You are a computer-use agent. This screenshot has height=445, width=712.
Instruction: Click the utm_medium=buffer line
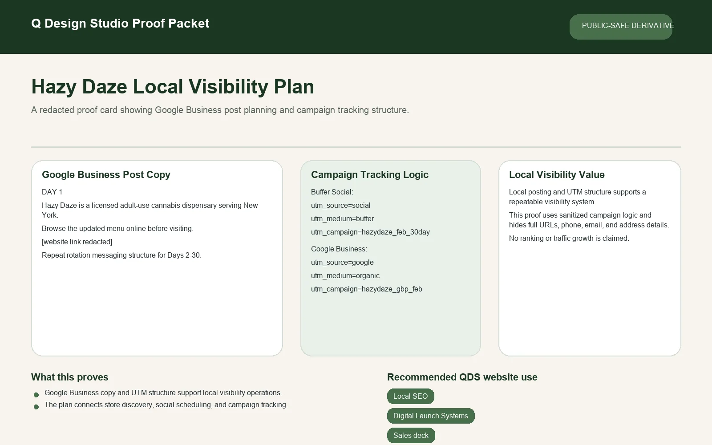342,218
